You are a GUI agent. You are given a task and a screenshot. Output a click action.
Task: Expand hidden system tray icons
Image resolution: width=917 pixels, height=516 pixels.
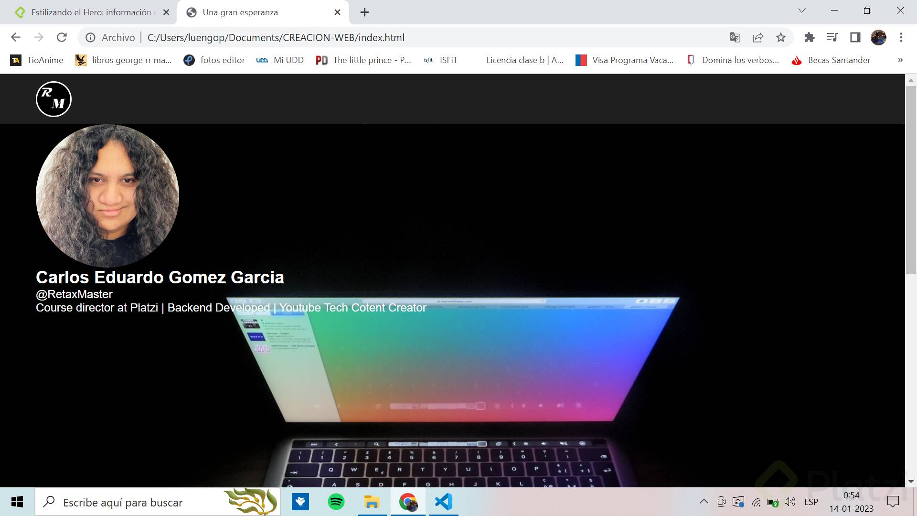[x=703, y=502]
